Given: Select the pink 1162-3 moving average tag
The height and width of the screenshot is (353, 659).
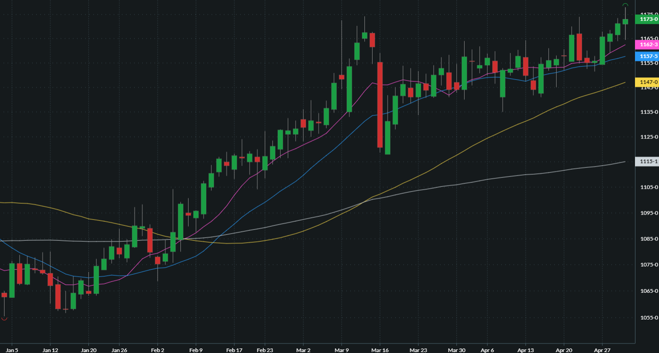Looking at the screenshot, I should [x=647, y=44].
